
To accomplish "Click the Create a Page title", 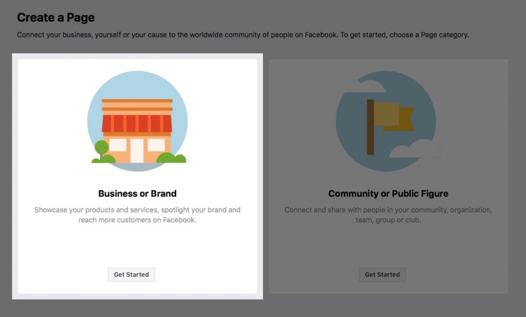I will pos(55,17).
